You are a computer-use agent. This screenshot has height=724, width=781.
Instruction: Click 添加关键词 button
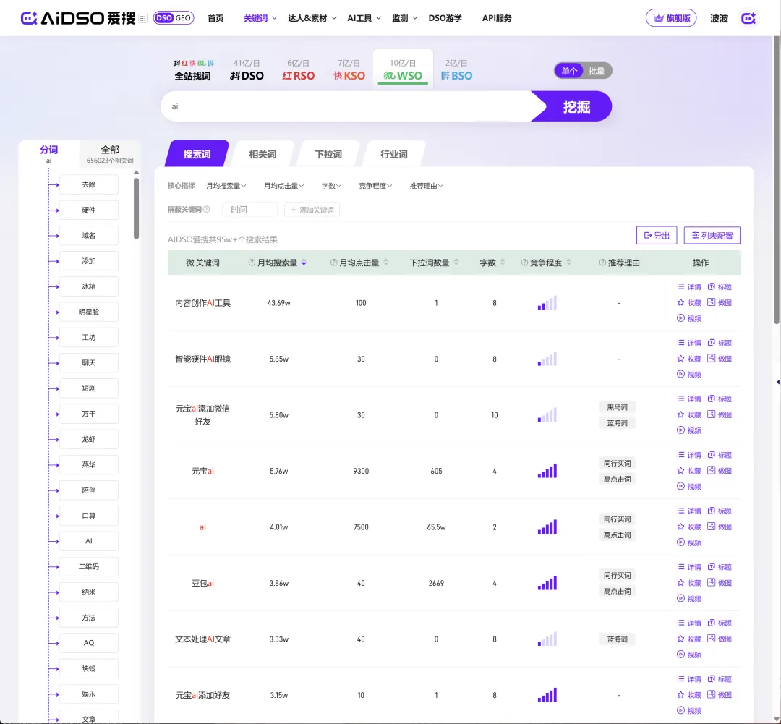click(312, 209)
